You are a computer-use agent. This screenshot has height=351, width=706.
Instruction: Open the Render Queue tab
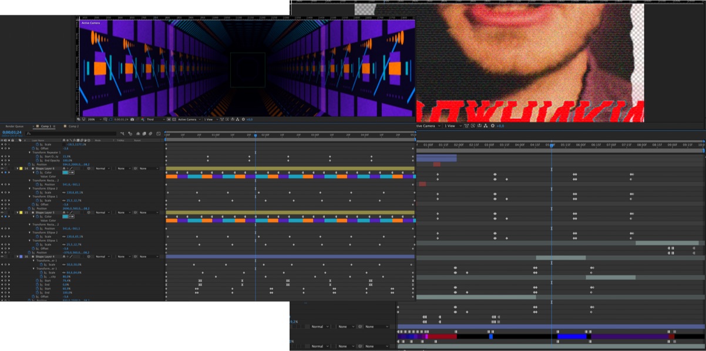(15, 126)
